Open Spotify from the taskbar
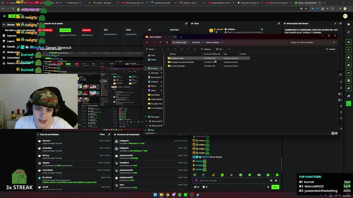Image resolution: width=353 pixels, height=198 pixels. tap(180, 195)
